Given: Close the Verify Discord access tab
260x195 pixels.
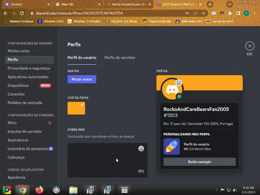Looking at the screenshot, I should click(x=150, y=5).
